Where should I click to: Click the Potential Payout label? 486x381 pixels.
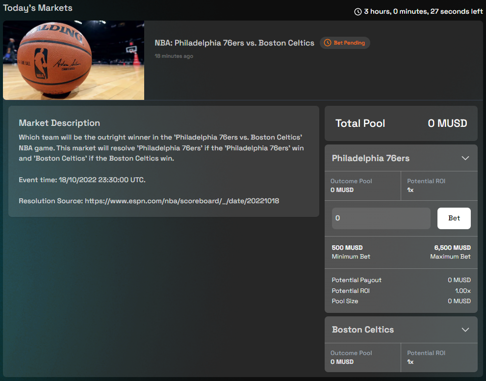357,280
